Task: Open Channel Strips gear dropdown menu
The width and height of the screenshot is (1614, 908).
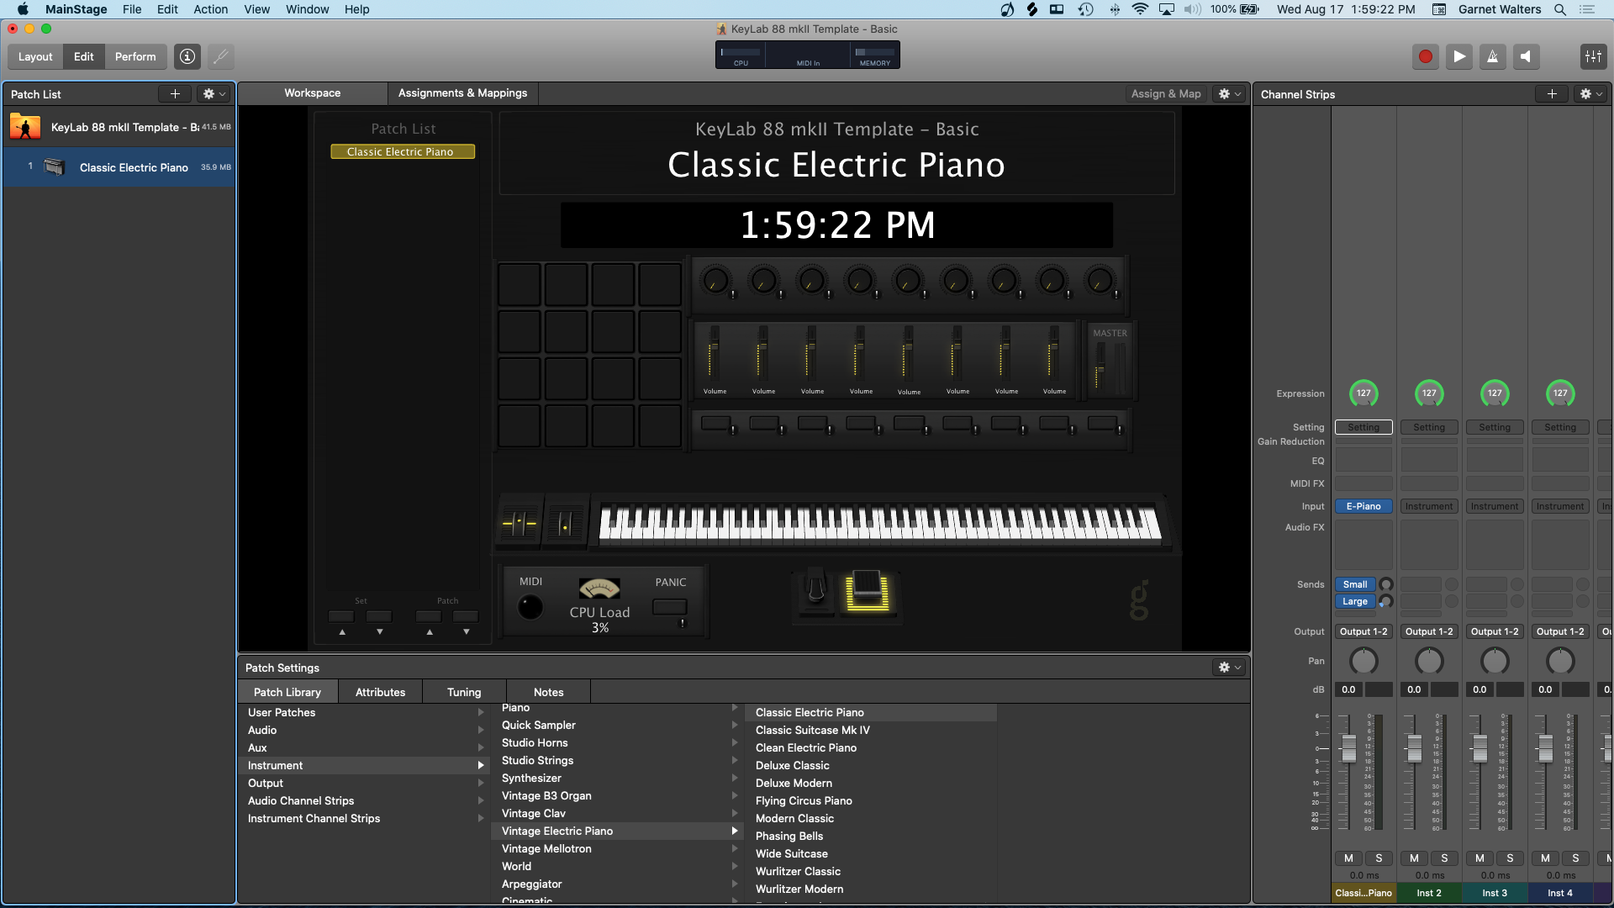Action: (x=1591, y=94)
